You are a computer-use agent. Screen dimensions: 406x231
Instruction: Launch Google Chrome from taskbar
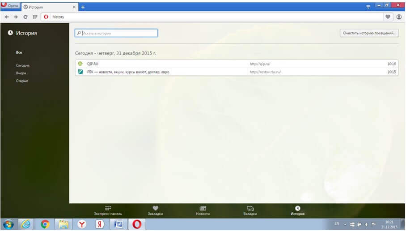click(x=45, y=224)
